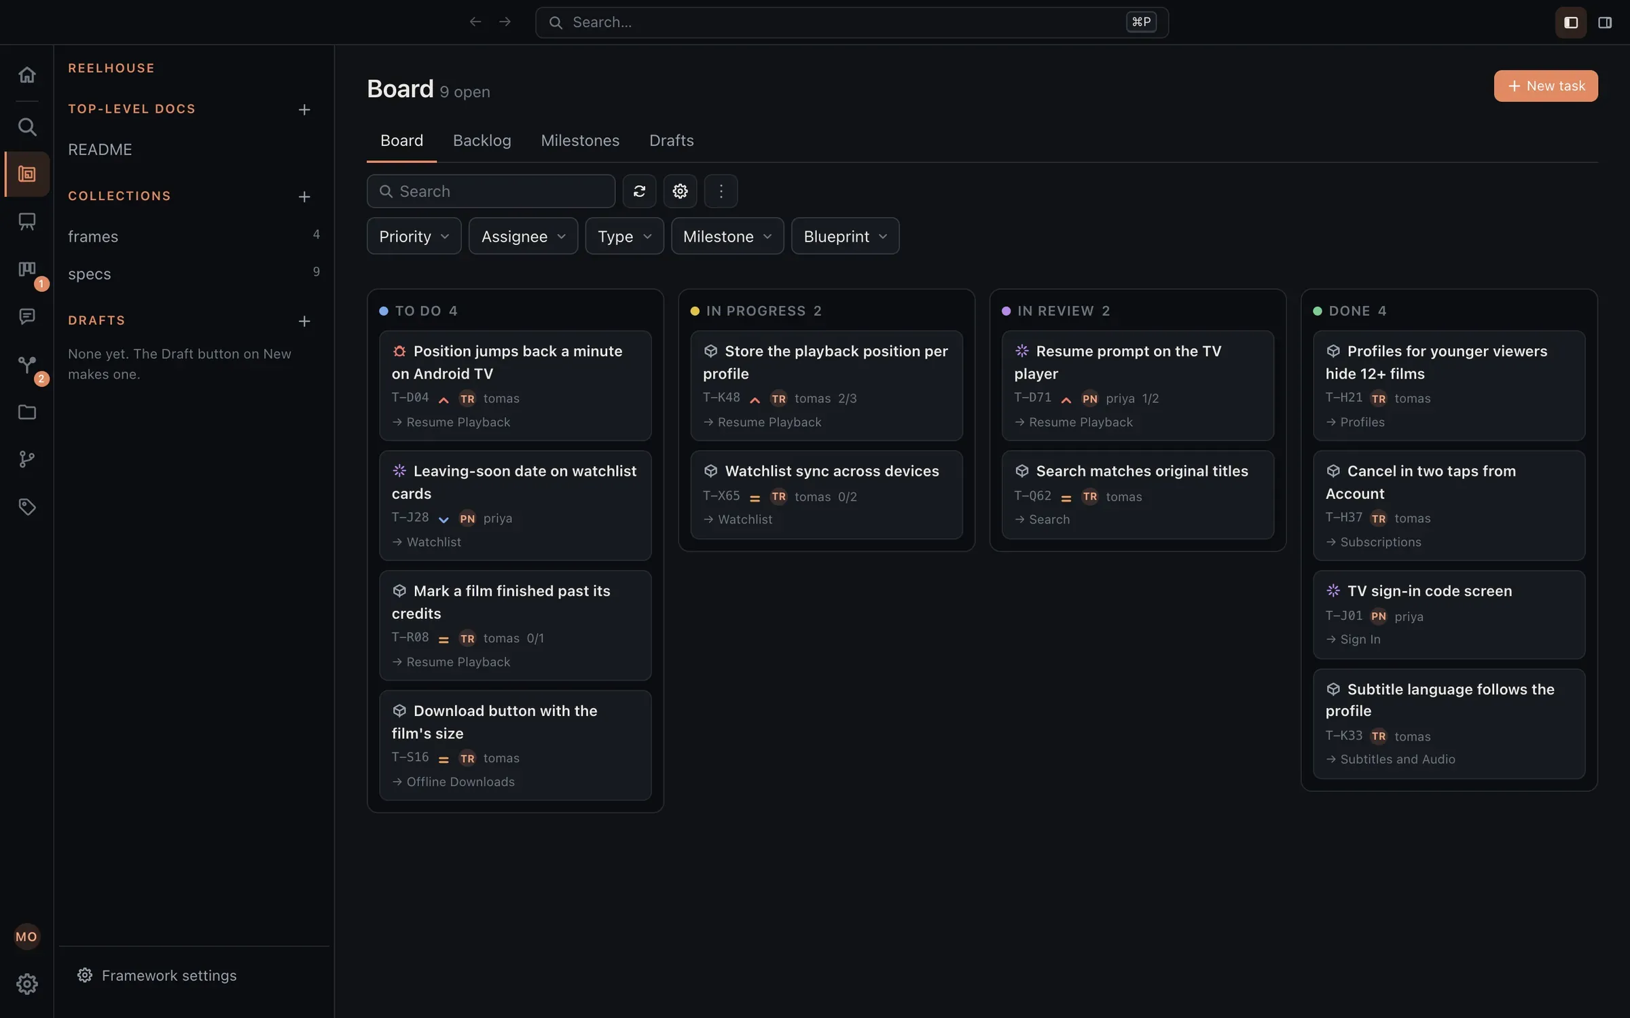Open the folder icon in the sidebar
The width and height of the screenshot is (1630, 1018).
click(x=26, y=412)
